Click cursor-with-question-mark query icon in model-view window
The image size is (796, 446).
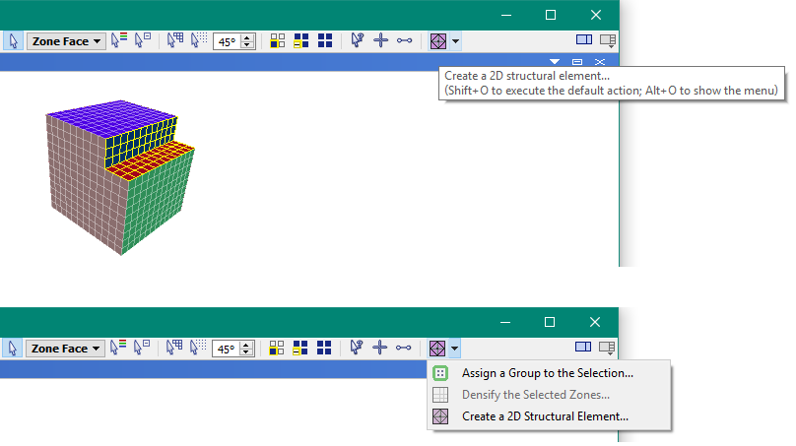click(357, 40)
